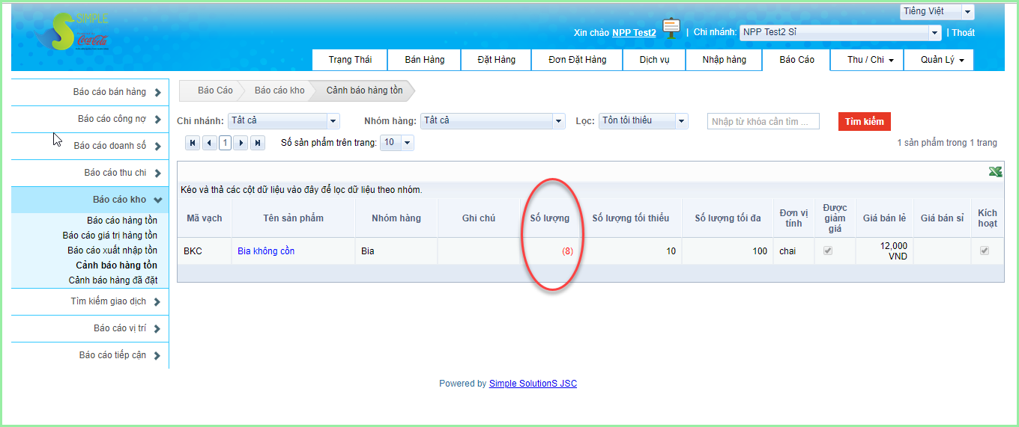The image size is (1019, 427).
Task: Open the Bia không cồn product link
Action: click(x=266, y=251)
